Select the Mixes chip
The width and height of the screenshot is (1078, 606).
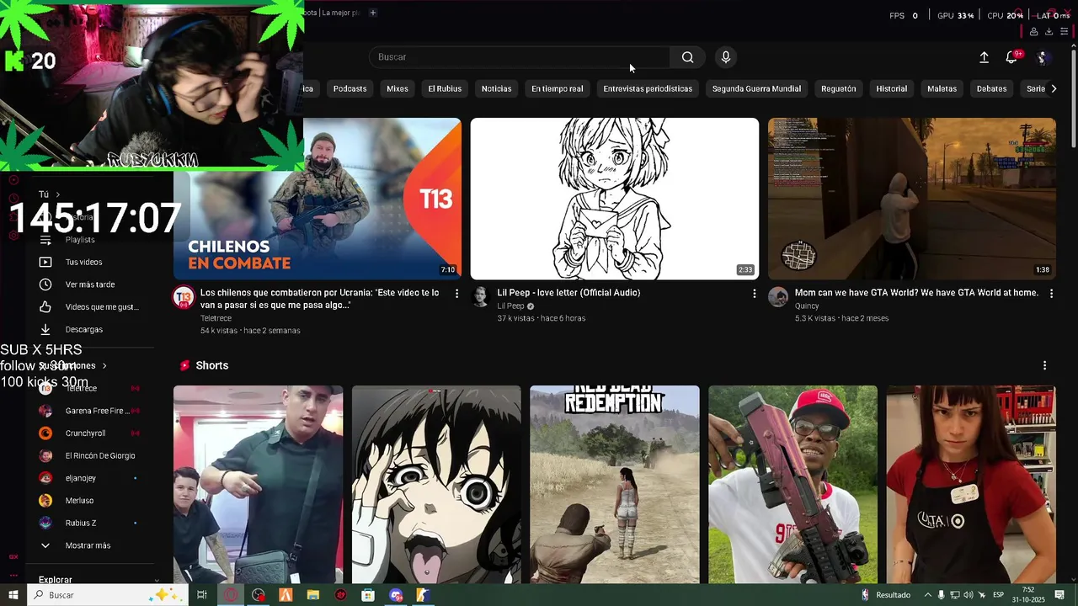click(398, 88)
